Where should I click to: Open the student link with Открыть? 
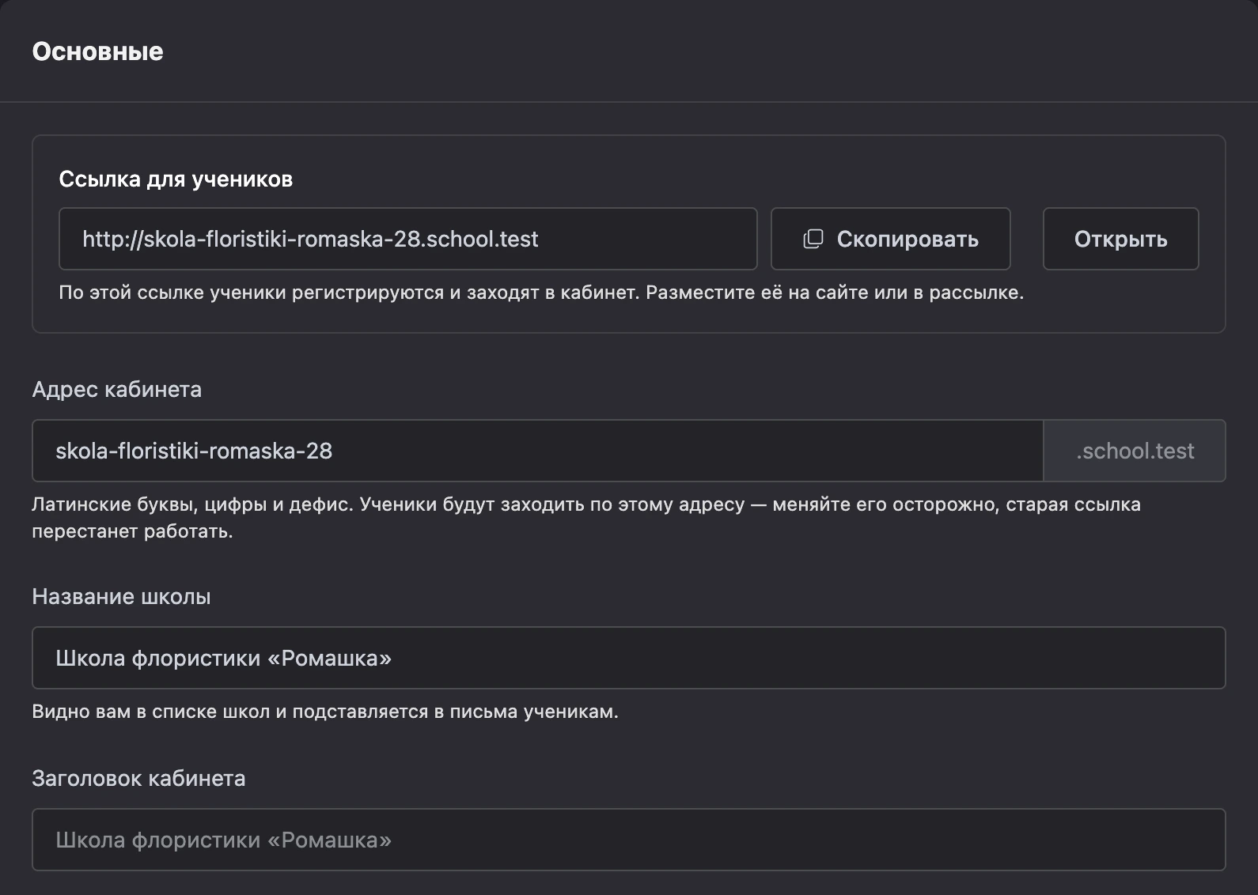[1120, 239]
